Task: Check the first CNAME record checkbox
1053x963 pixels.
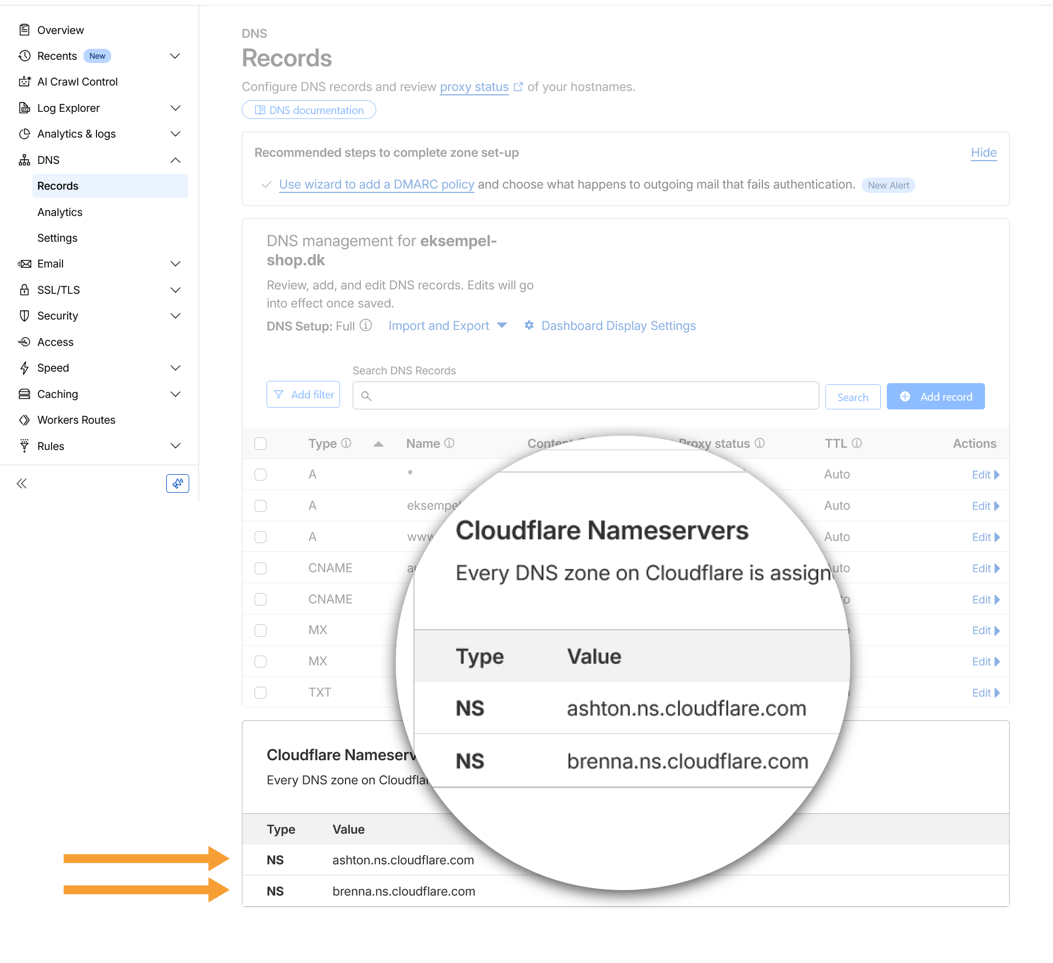Action: click(x=261, y=568)
